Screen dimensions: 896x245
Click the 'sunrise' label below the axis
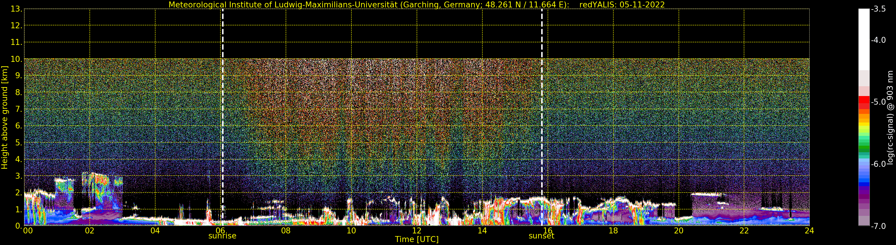pos(222,236)
